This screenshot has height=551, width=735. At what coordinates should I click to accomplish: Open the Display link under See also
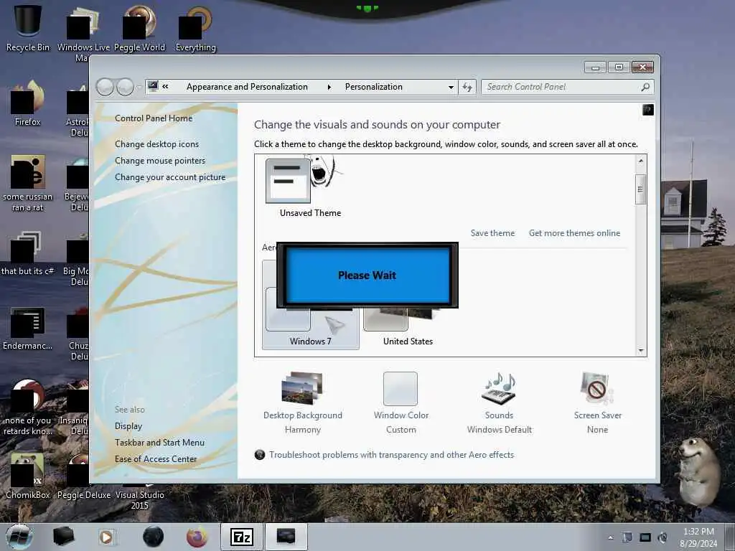(128, 426)
